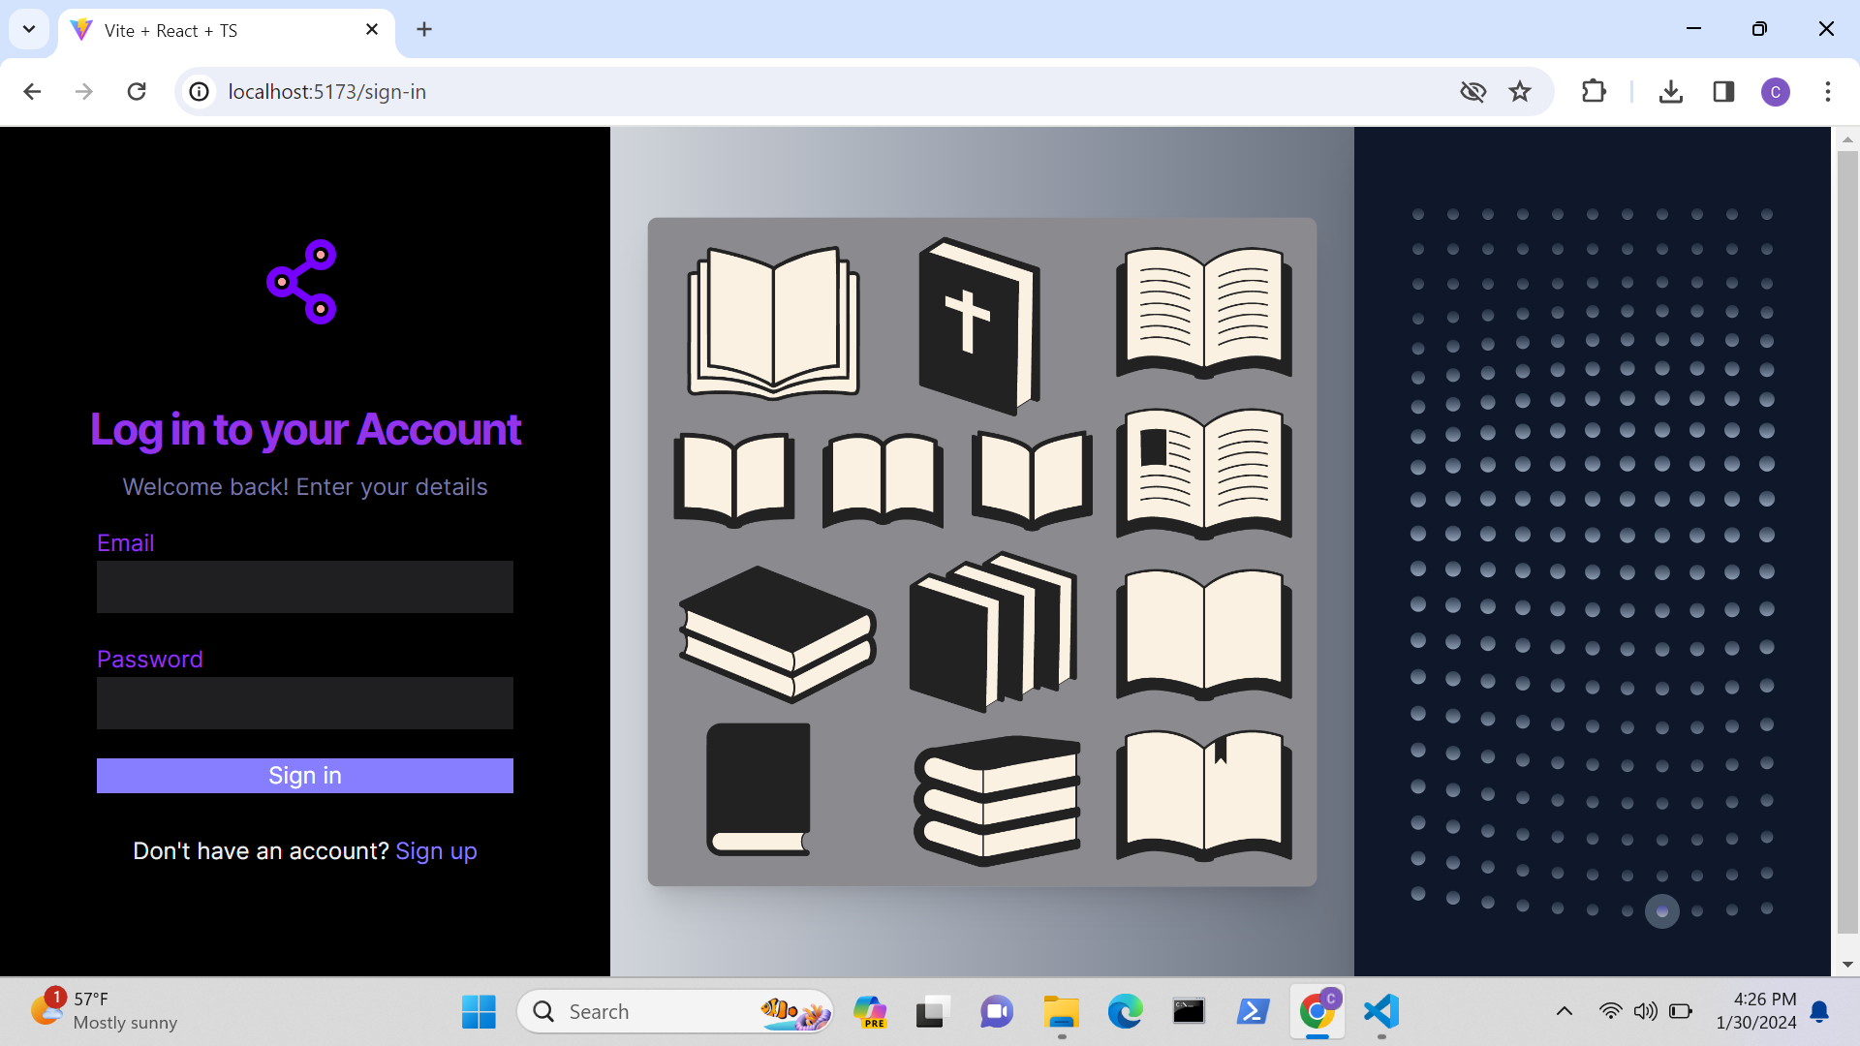Open the Chrome three-dot menu
Viewport: 1860px width, 1046px height.
1829,92
